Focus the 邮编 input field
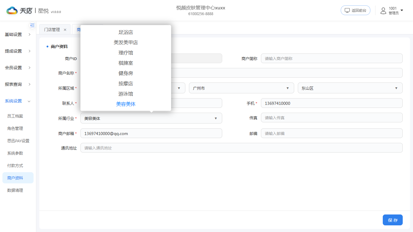The image size is (413, 232). (332, 133)
